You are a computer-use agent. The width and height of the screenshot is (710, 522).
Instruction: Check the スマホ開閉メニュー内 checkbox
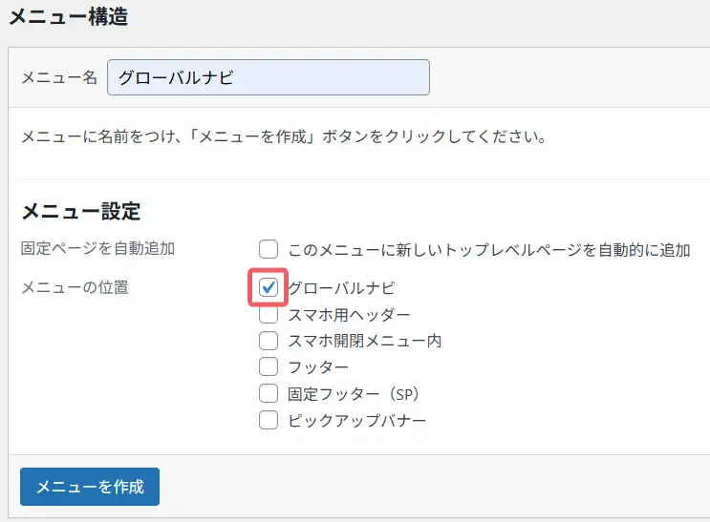pos(269,341)
